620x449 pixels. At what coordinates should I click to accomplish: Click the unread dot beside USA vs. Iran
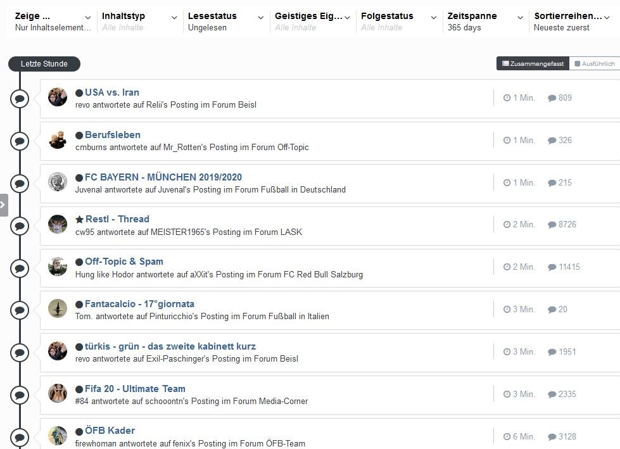pos(79,93)
